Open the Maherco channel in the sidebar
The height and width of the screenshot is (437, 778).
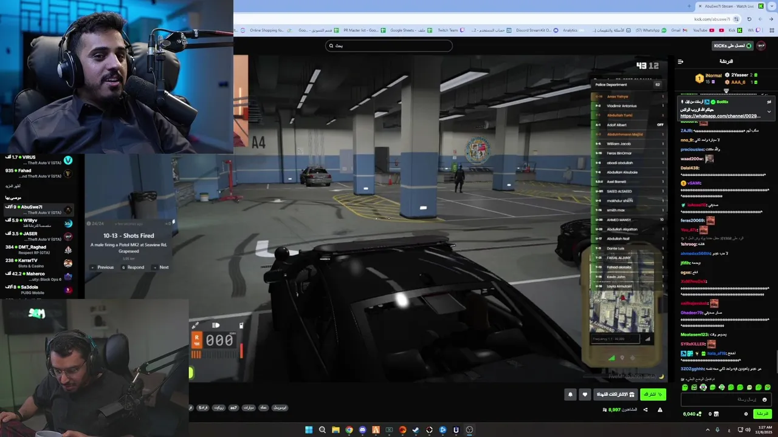pyautogui.click(x=38, y=276)
